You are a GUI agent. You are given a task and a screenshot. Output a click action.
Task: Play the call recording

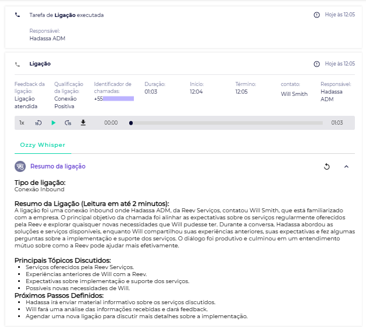53,123
